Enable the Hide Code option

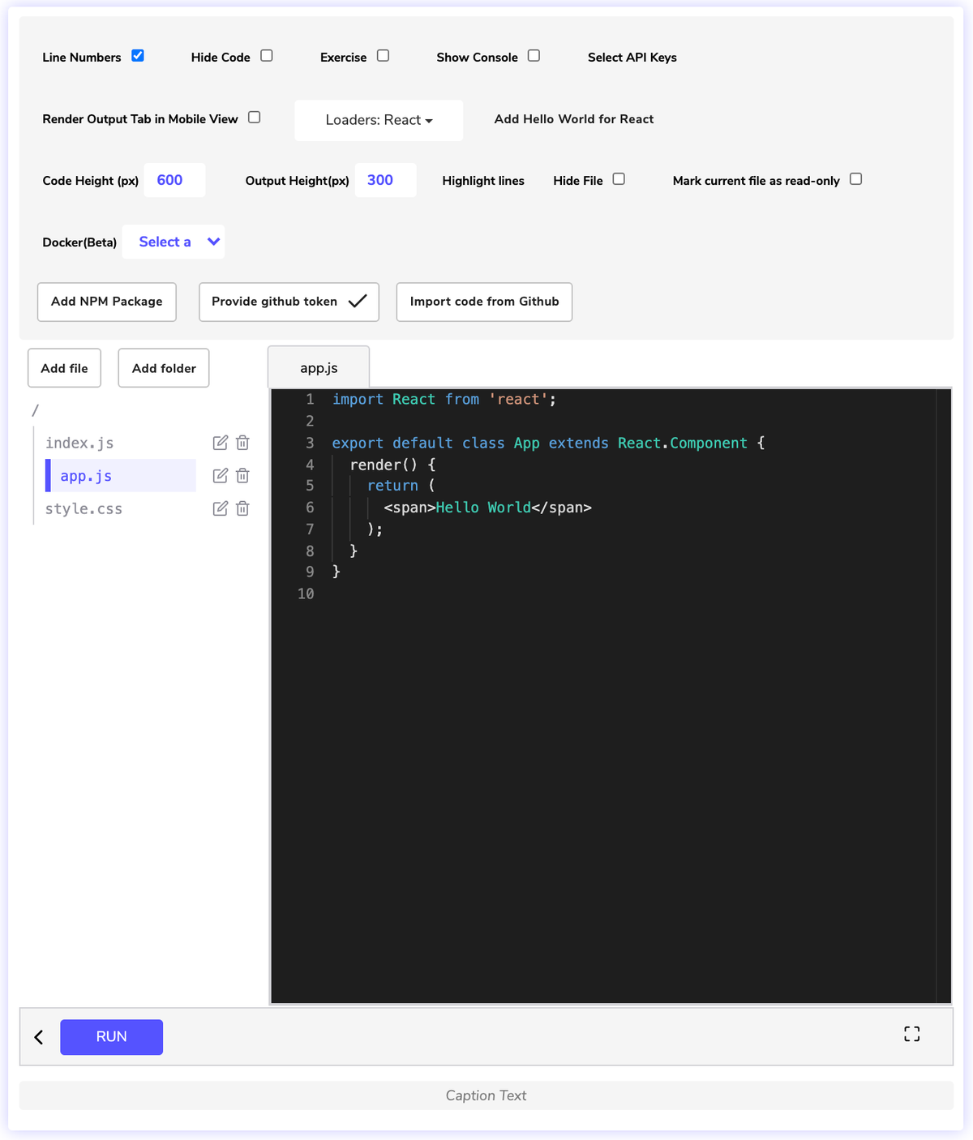pos(266,54)
